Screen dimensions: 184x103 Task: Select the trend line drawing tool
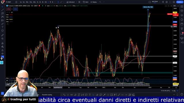pyautogui.click(x=3, y=10)
